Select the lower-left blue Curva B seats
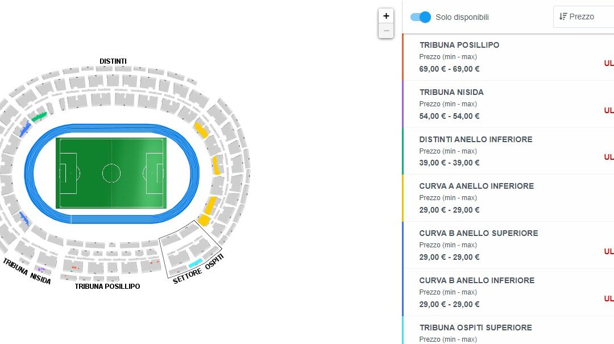The width and height of the screenshot is (614, 344). 24,218
